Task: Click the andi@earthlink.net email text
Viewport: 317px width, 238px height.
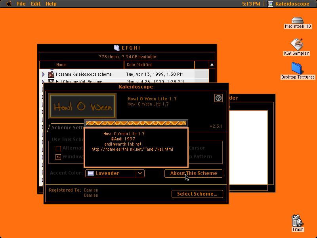Action: pyautogui.click(x=123, y=144)
